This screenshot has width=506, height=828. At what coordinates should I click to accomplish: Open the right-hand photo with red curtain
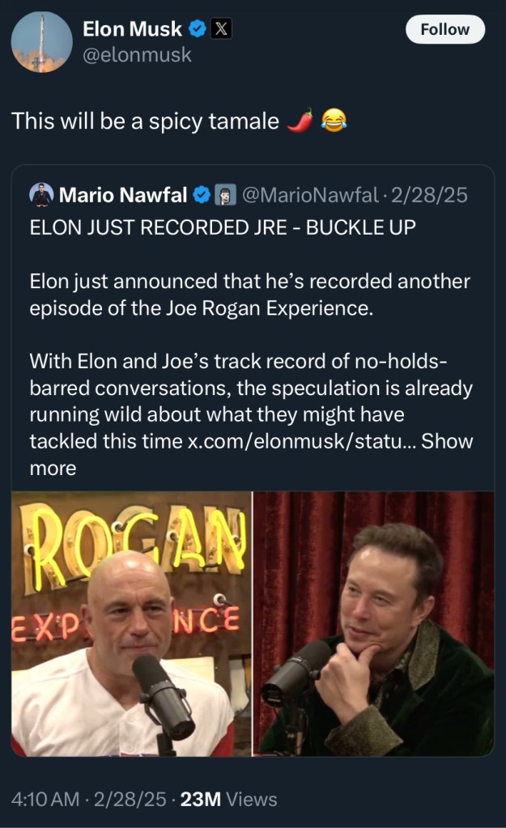(x=374, y=623)
